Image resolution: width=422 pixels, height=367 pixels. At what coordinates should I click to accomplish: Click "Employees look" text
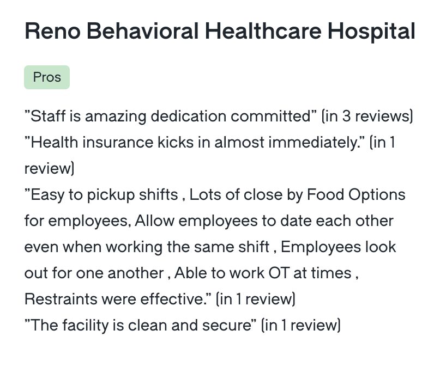[338, 247]
